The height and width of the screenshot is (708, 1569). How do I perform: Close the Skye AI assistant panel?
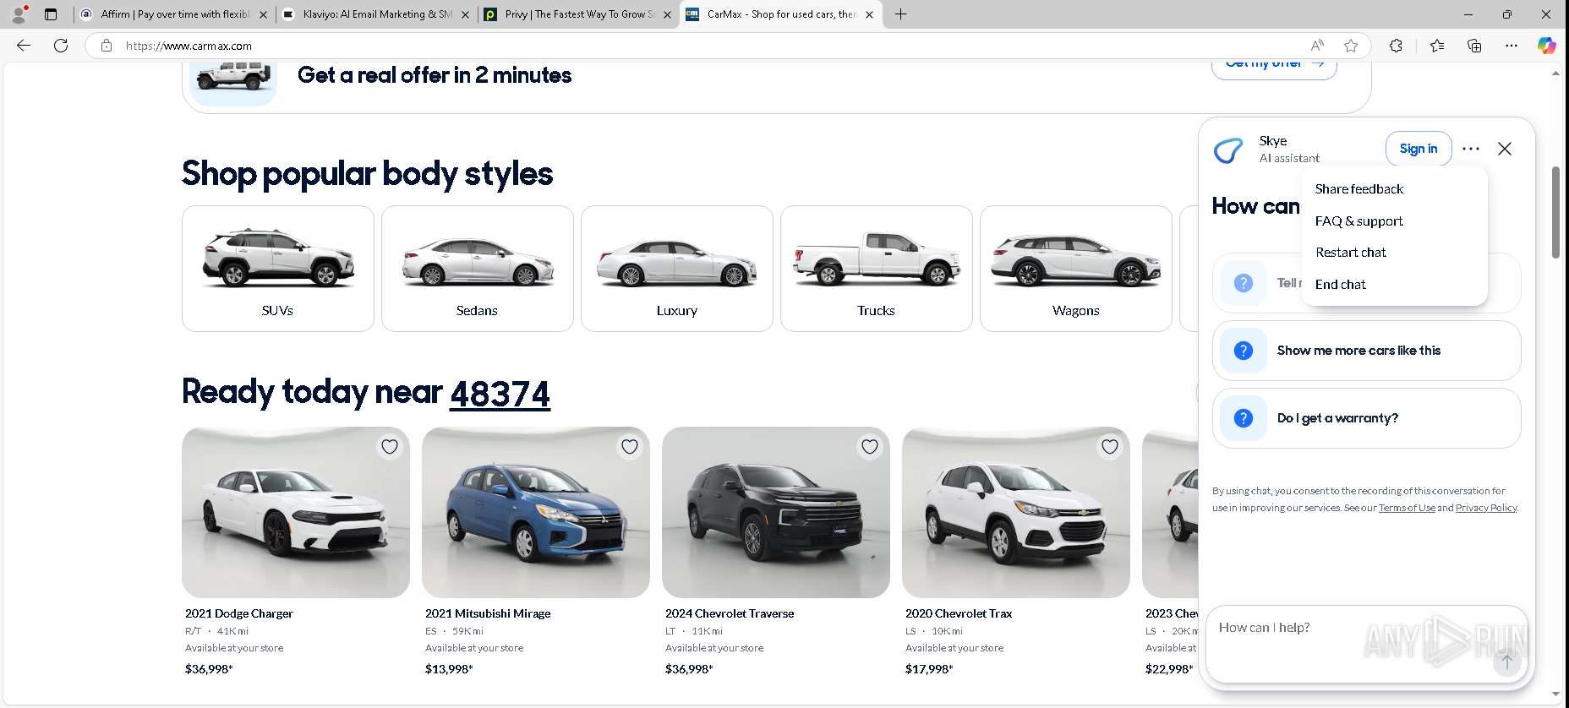coord(1505,149)
